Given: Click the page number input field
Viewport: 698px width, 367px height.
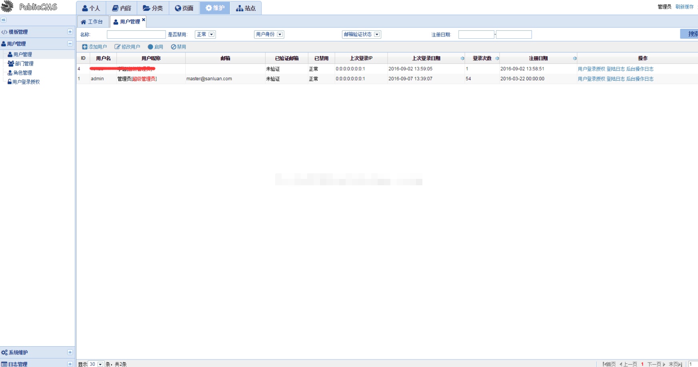Looking at the screenshot, I should pos(693,364).
